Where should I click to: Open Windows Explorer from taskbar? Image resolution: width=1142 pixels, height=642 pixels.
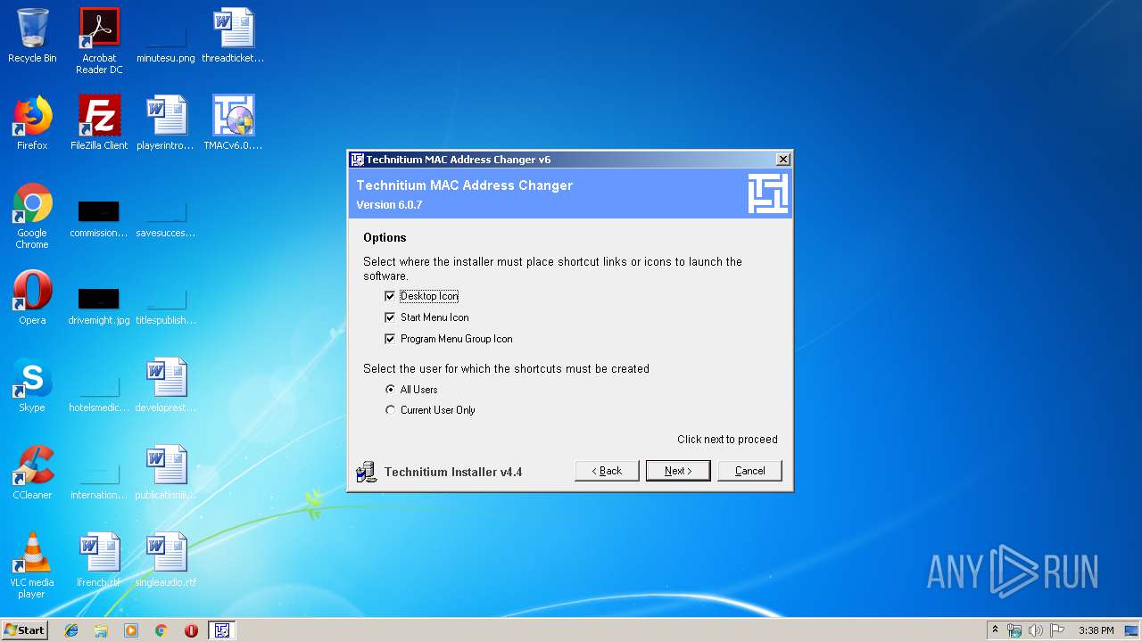pyautogui.click(x=101, y=630)
